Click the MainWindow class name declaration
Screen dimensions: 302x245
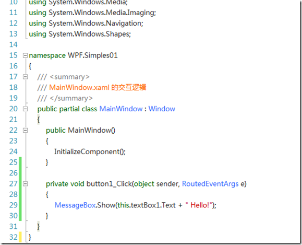(x=121, y=109)
